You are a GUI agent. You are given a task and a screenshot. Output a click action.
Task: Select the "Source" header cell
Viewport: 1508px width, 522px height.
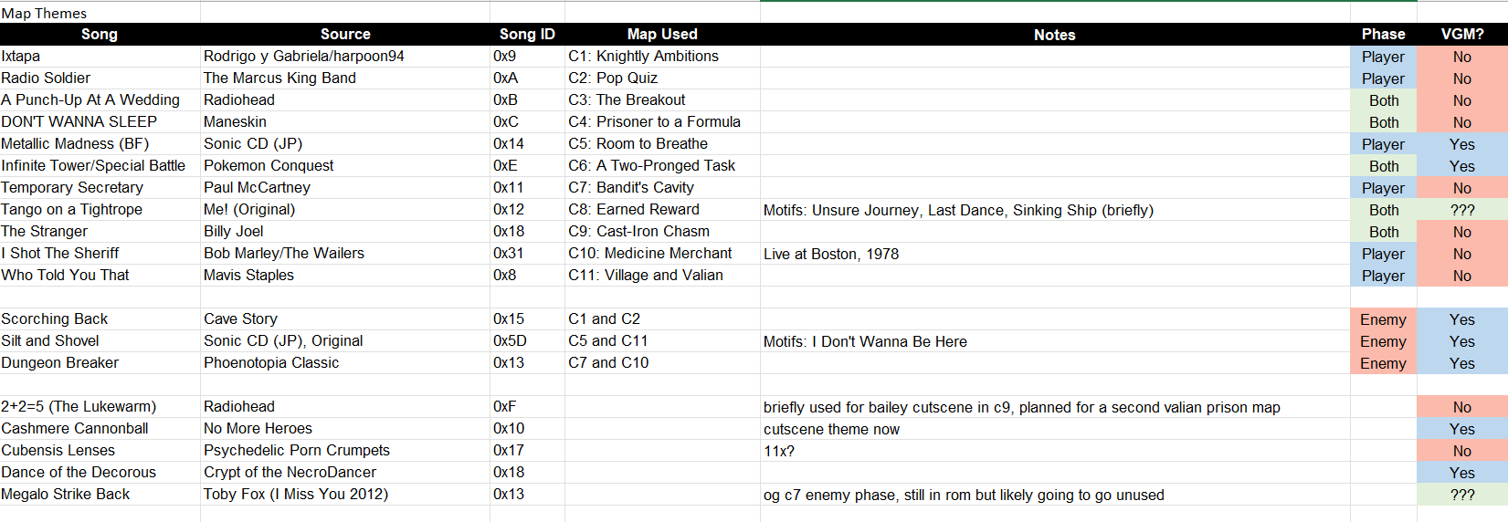(x=345, y=35)
